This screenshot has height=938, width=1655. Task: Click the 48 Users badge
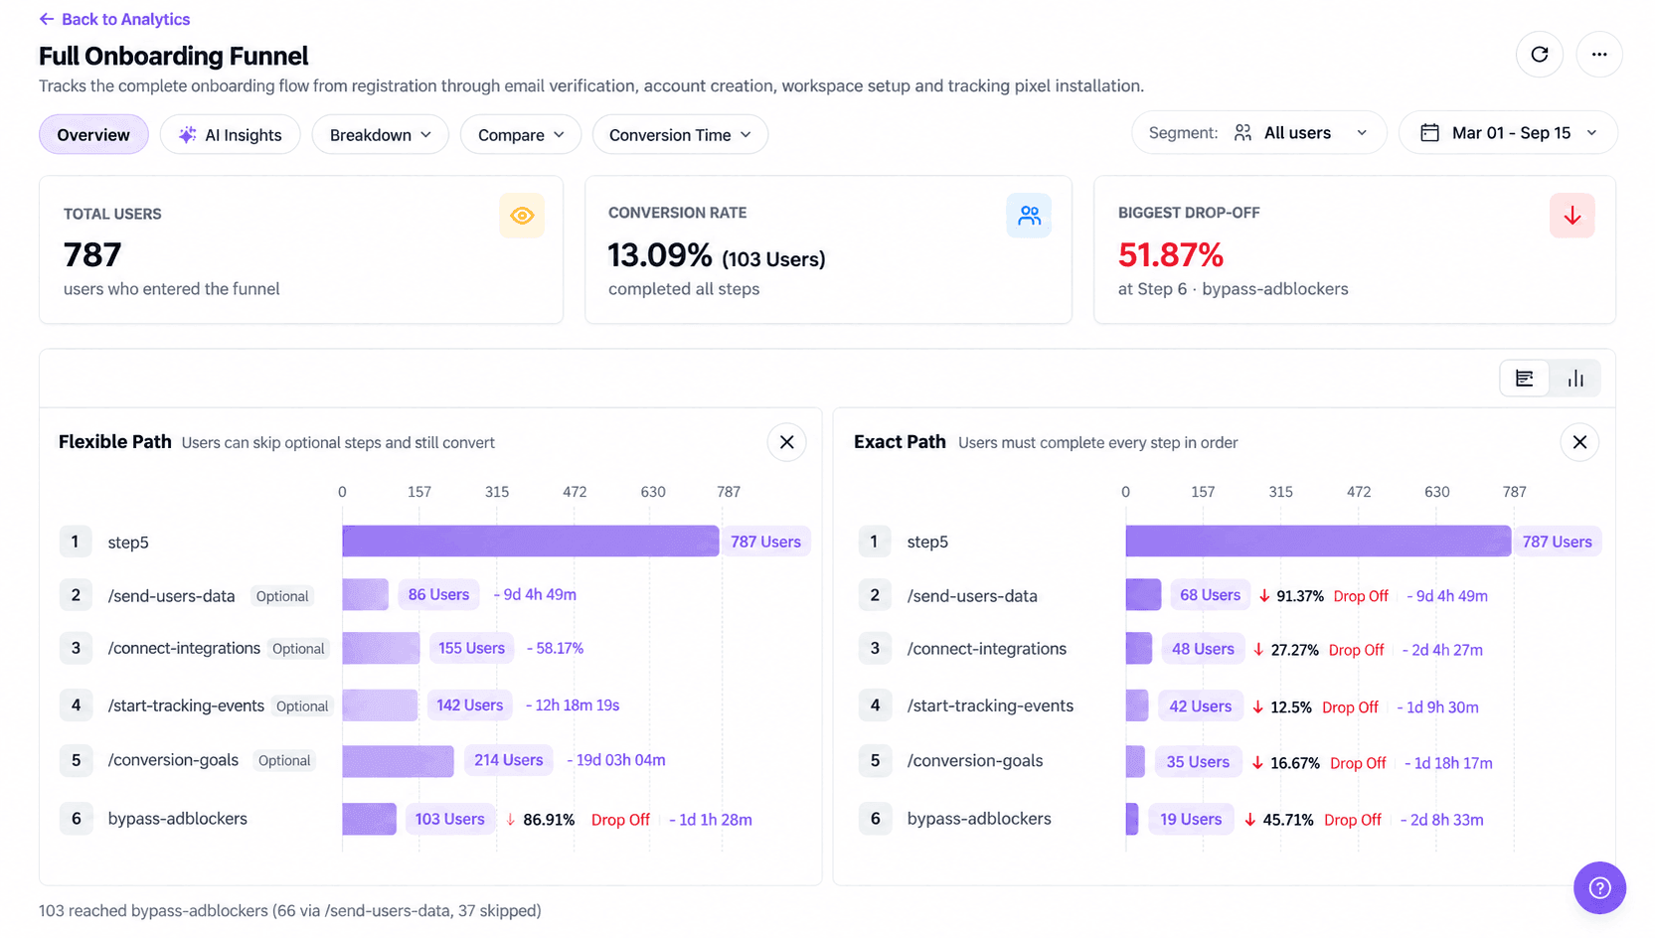point(1203,649)
